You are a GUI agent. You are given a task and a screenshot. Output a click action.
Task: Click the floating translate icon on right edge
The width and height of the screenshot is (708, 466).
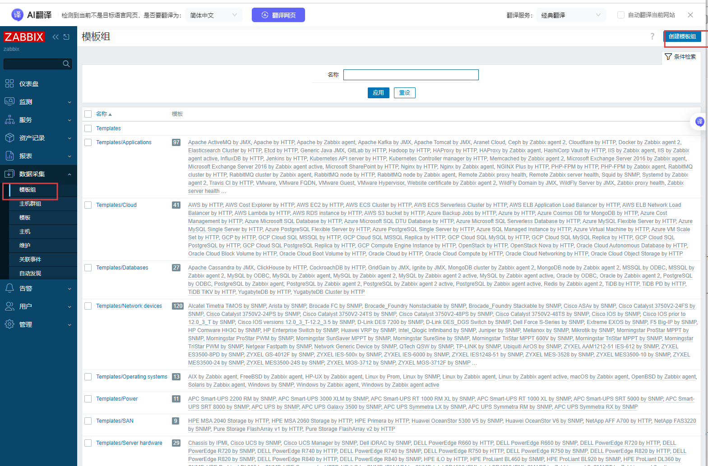click(700, 121)
